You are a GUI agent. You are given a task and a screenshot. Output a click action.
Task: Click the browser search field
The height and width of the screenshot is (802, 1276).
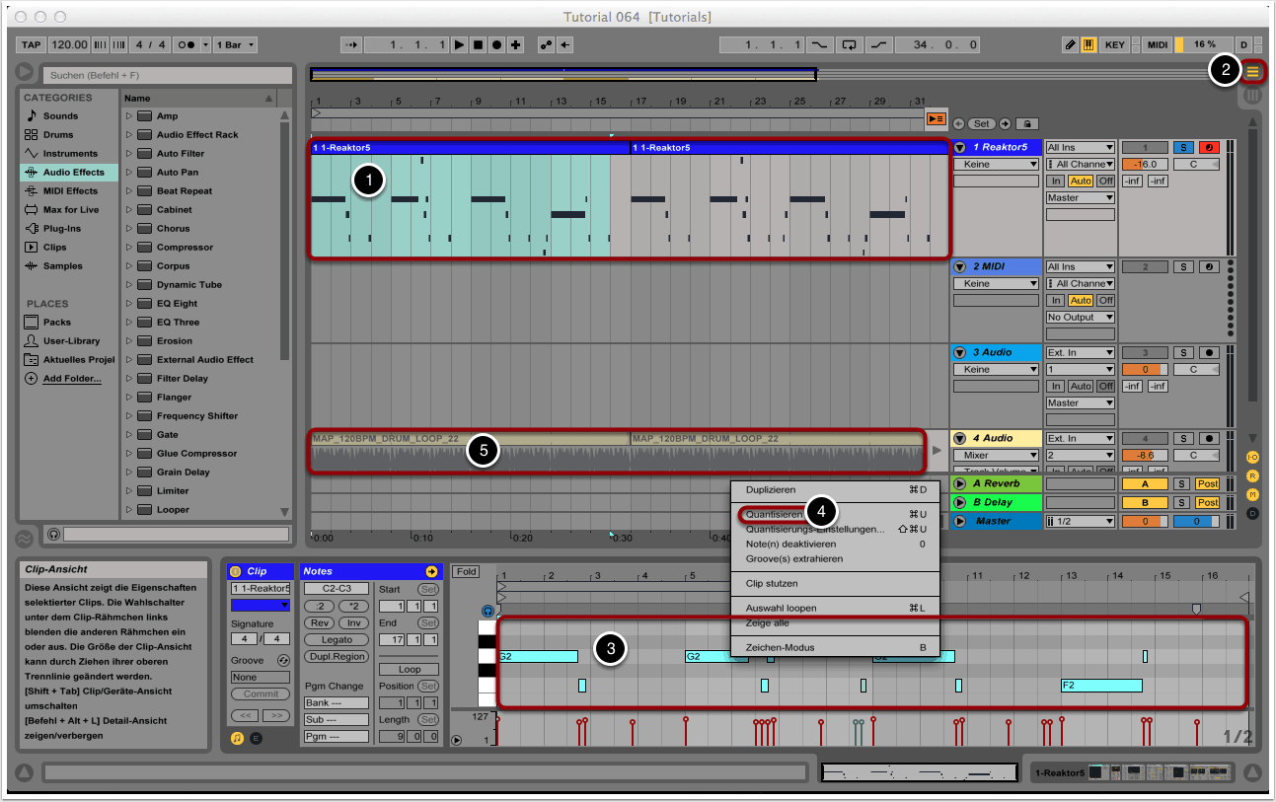166,75
